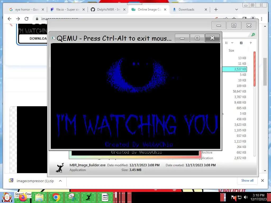Maximize the QEMU window
This screenshot has width=271, height=203.
pyautogui.click(x=197, y=38)
